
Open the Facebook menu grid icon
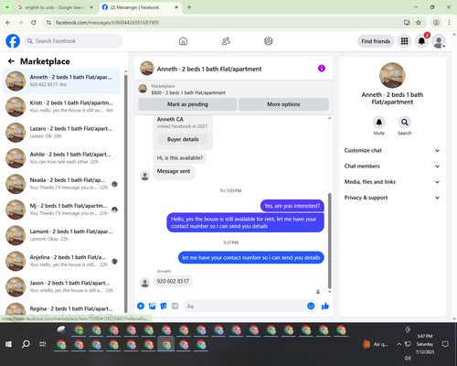coord(404,41)
